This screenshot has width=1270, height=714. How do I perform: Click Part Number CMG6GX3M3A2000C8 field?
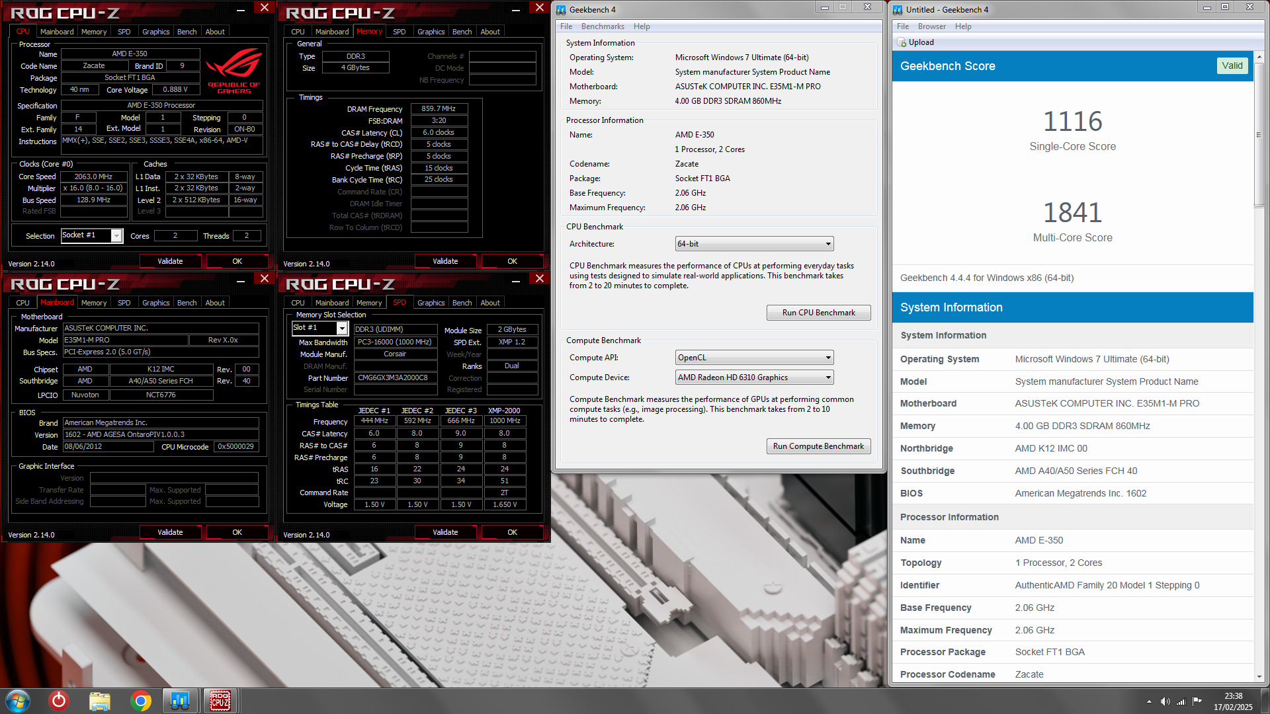(396, 378)
